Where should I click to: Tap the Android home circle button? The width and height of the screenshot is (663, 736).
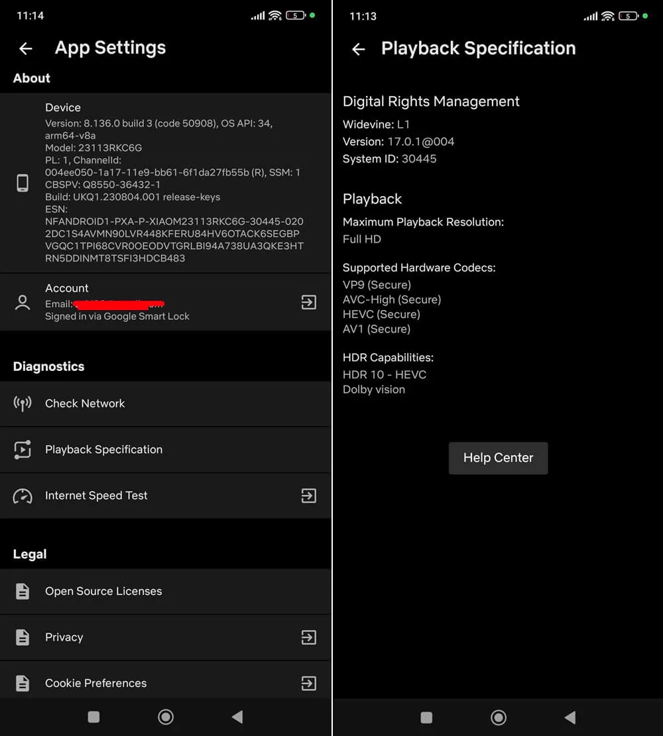tap(166, 717)
